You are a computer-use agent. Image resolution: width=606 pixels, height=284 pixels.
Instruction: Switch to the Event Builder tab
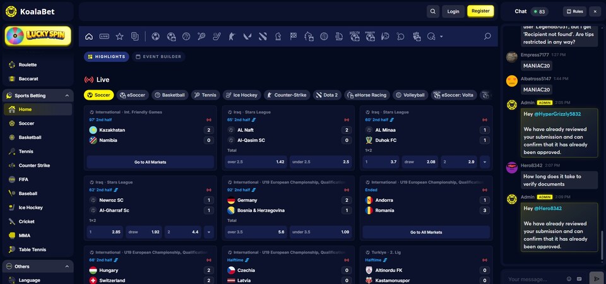tap(158, 57)
